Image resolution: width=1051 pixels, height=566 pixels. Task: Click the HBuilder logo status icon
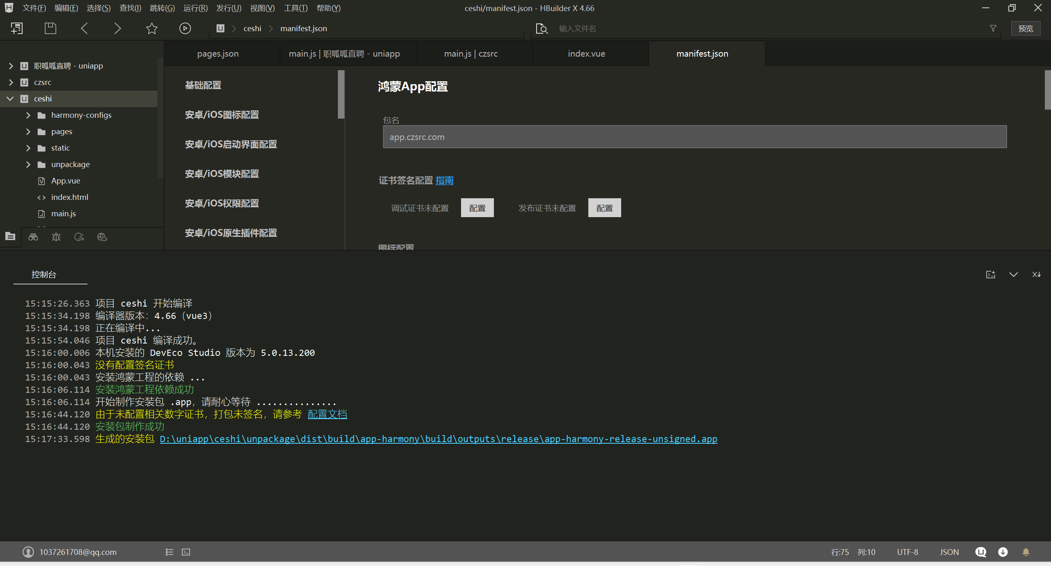[981, 552]
